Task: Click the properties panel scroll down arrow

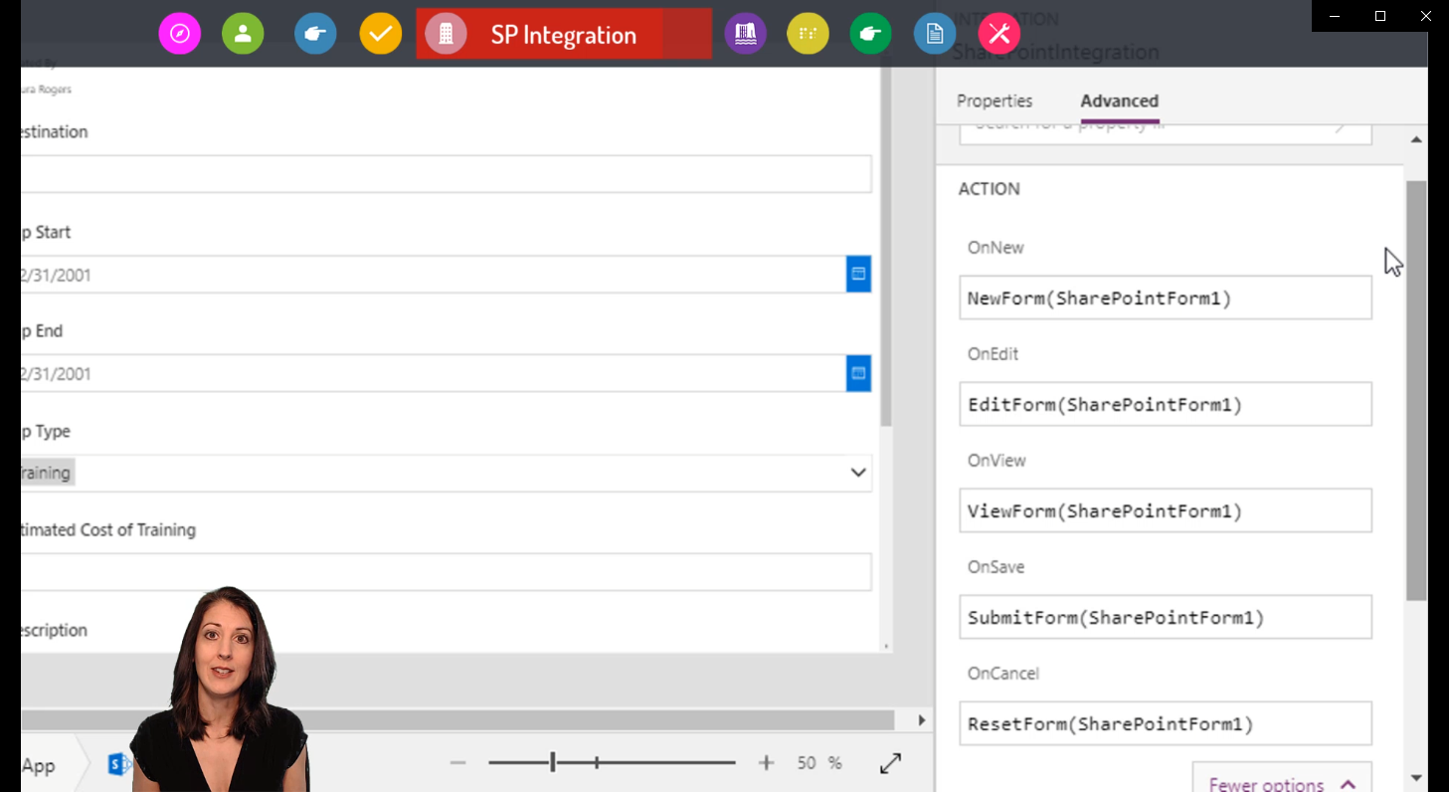Action: 1416,778
